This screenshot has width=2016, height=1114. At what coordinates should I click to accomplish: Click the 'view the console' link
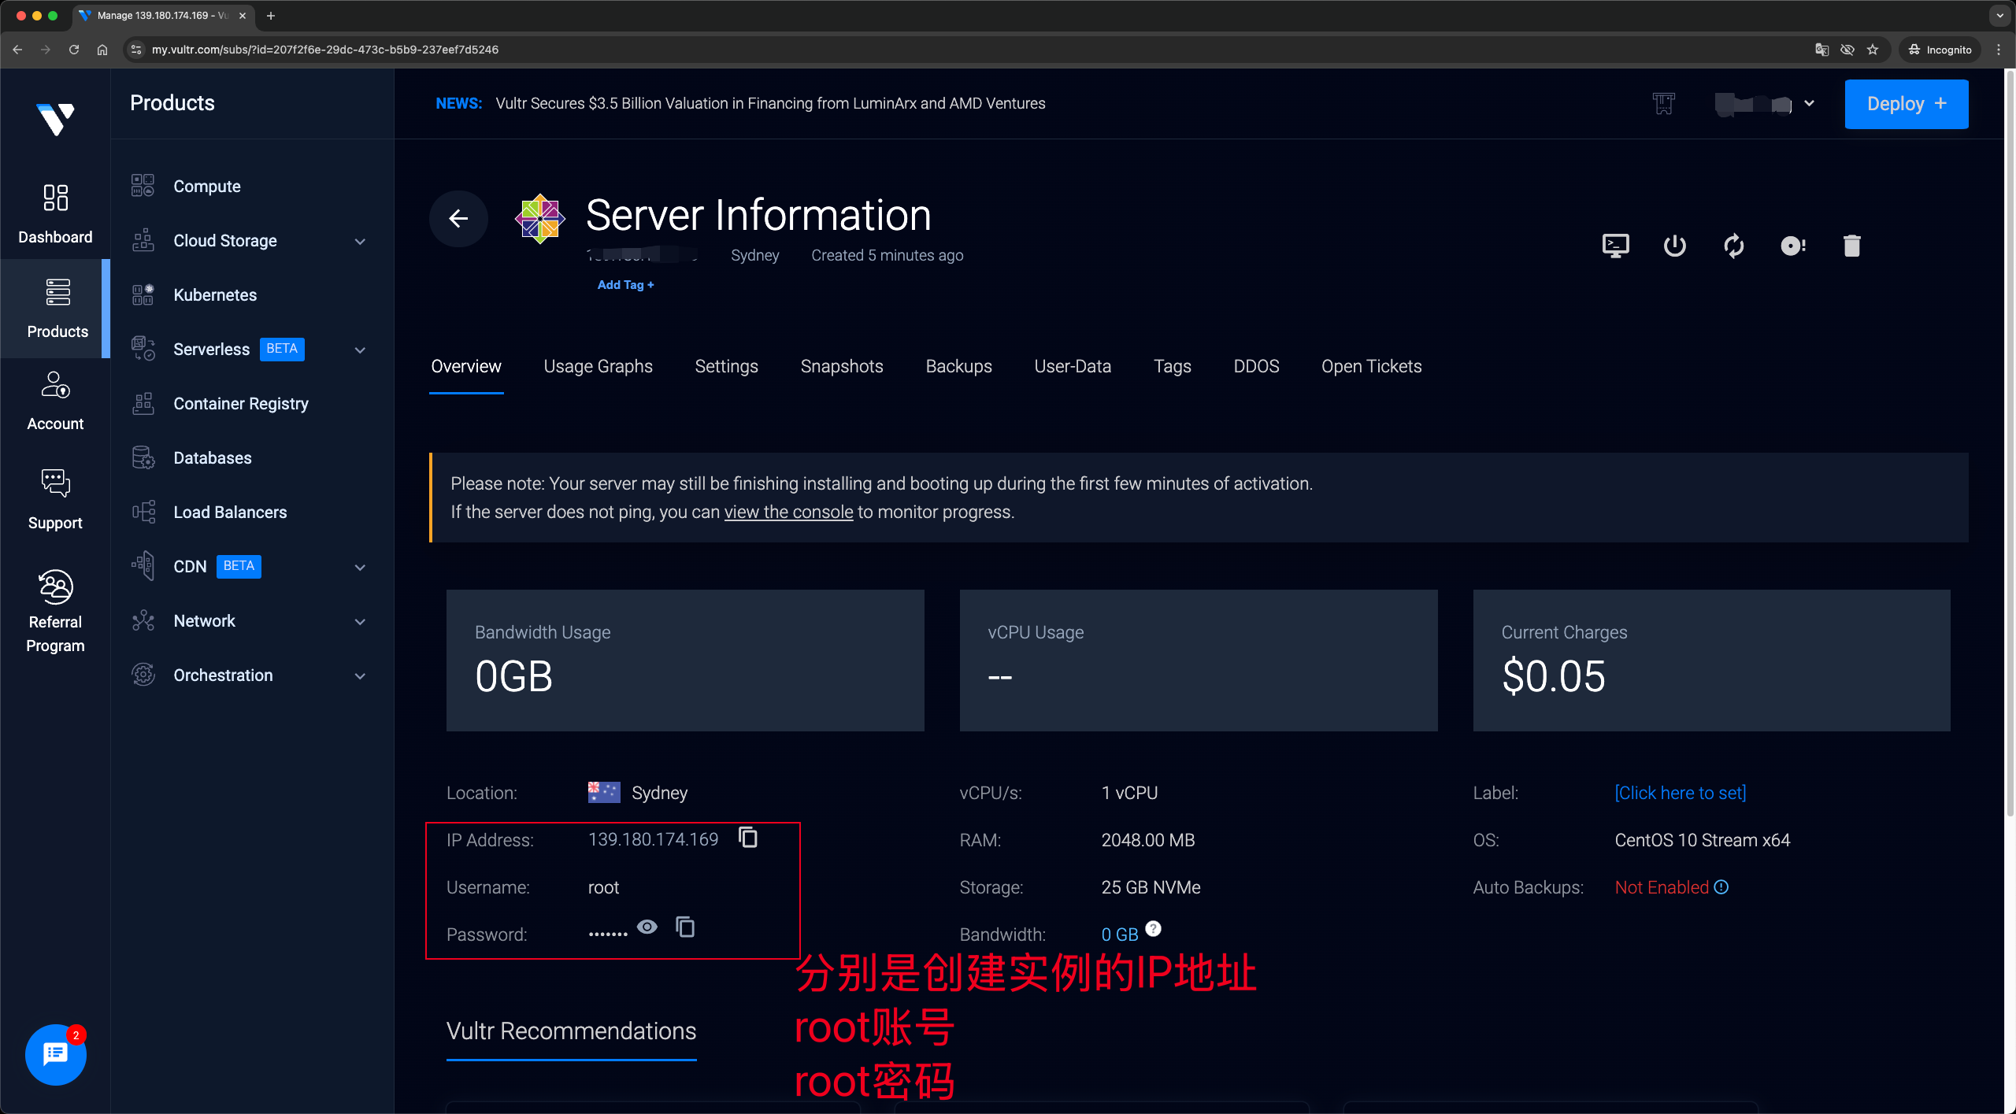tap(788, 512)
